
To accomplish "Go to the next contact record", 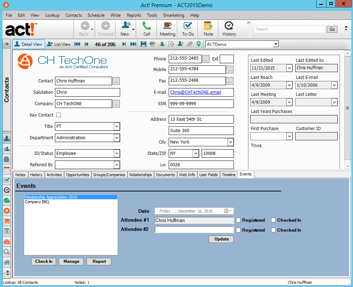I will [x=124, y=44].
